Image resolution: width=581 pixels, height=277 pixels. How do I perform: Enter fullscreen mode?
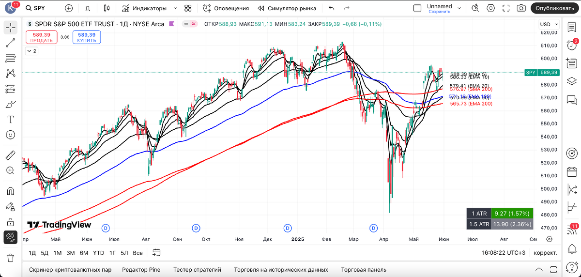click(x=506, y=8)
